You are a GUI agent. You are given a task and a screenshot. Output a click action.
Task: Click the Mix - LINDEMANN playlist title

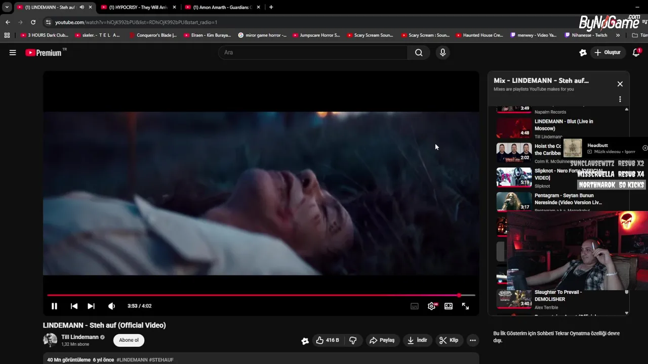click(x=541, y=80)
